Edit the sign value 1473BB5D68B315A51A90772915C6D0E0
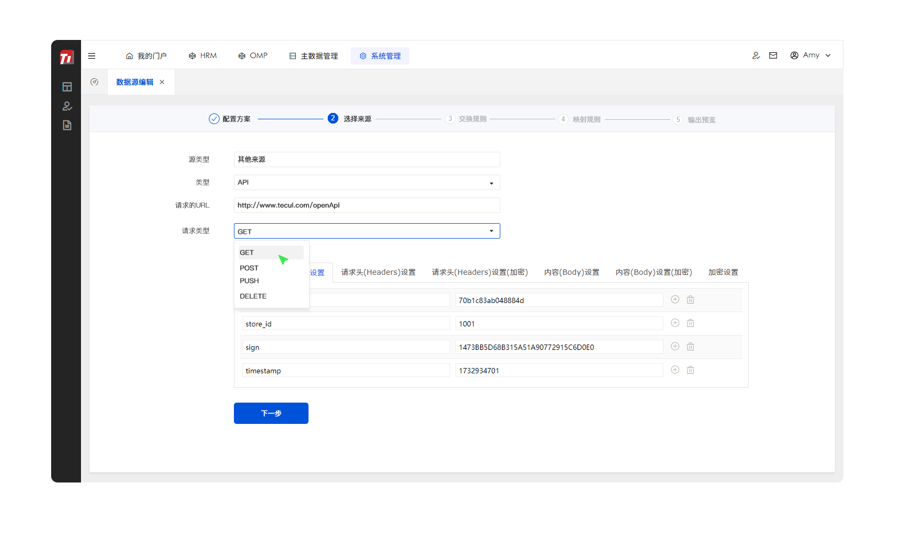Viewport: 901px width, 540px height. pos(559,347)
